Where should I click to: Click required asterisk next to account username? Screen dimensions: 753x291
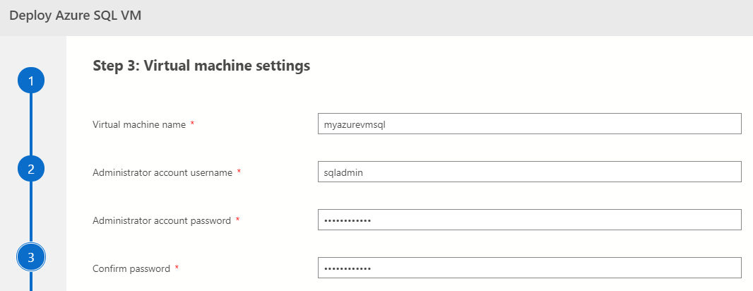click(x=239, y=172)
